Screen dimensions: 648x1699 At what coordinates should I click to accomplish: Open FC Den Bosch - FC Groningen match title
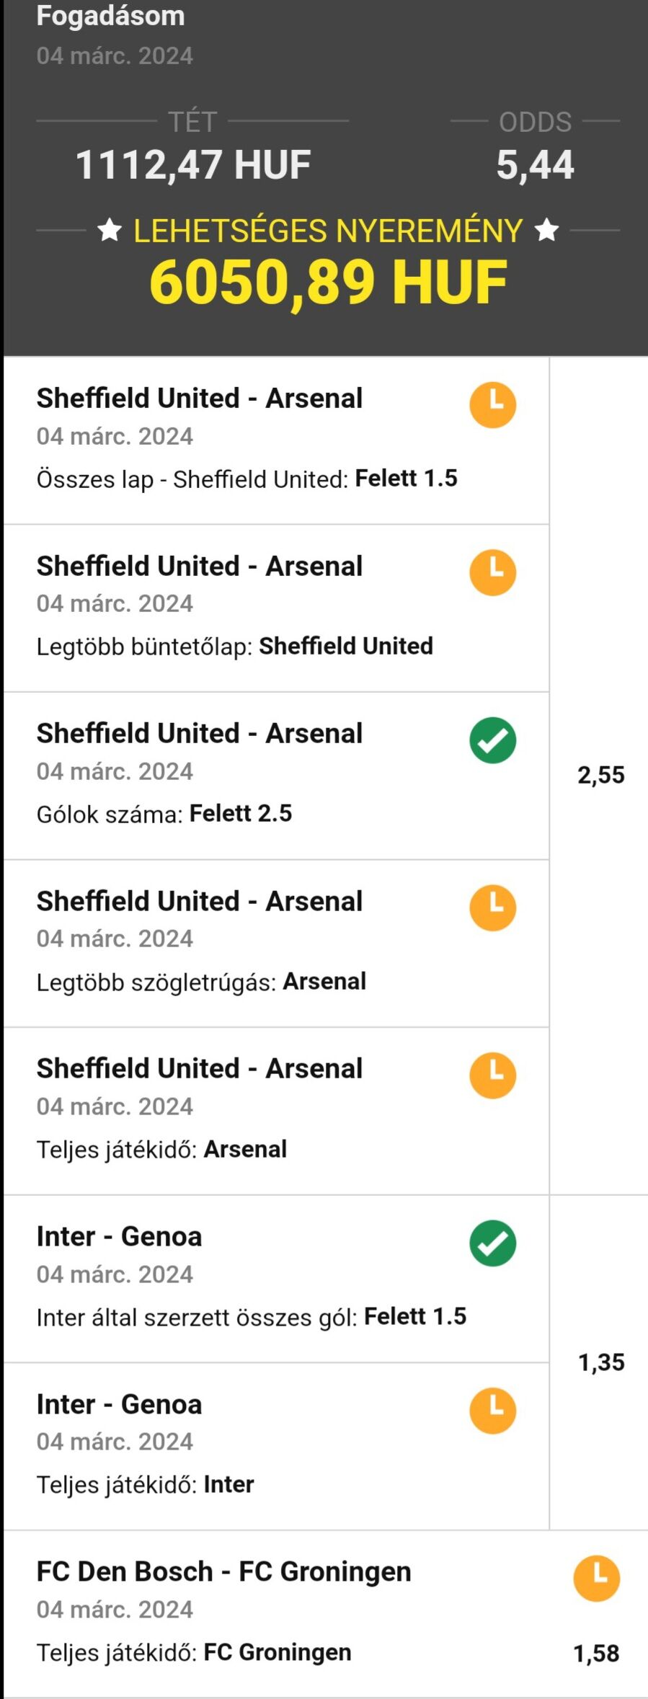(223, 1571)
